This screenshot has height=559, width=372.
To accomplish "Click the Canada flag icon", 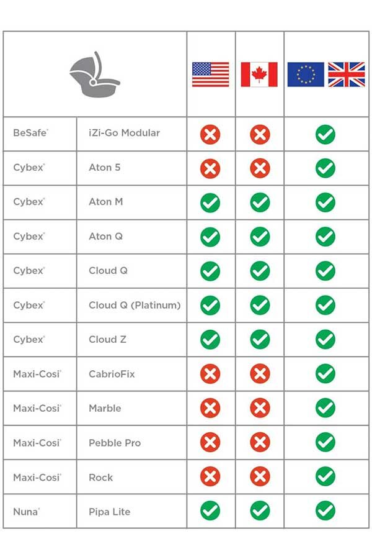I will coord(259,75).
